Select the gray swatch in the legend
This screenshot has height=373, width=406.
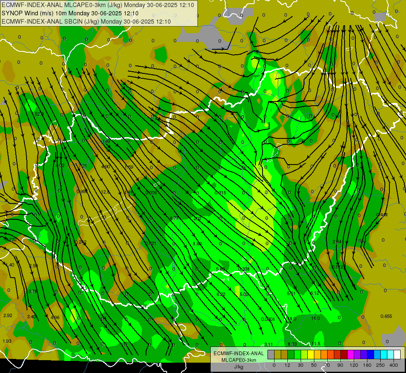[271, 354]
